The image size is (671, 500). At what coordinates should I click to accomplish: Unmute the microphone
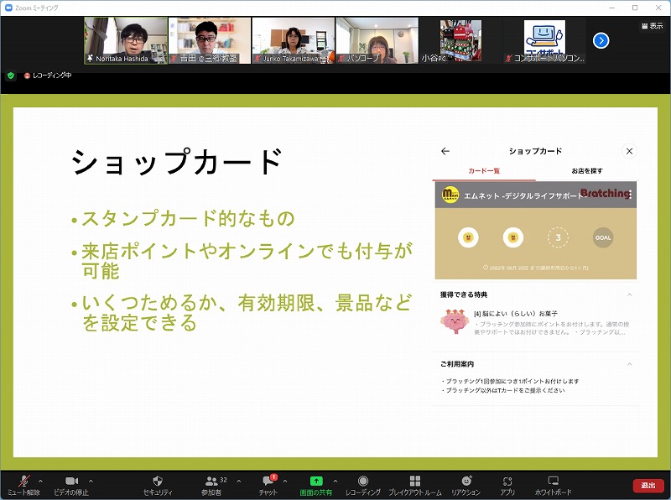pos(23,484)
